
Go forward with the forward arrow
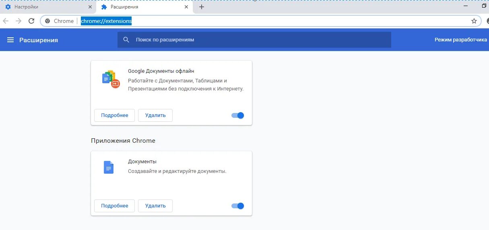pyautogui.click(x=19, y=21)
